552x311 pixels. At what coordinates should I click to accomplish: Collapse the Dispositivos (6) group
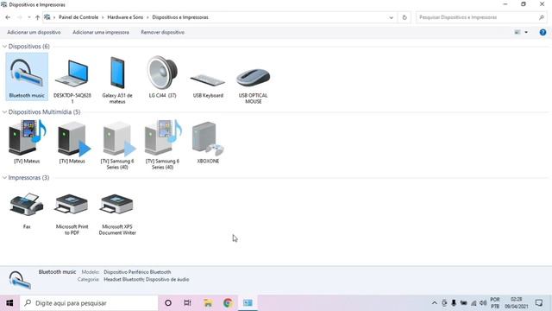point(4,46)
